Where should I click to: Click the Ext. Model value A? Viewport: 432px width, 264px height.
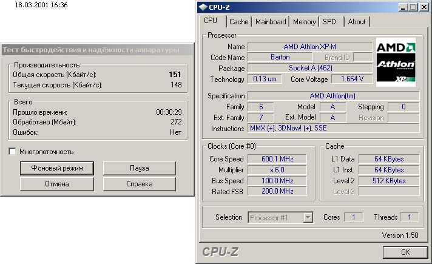pyautogui.click(x=333, y=117)
